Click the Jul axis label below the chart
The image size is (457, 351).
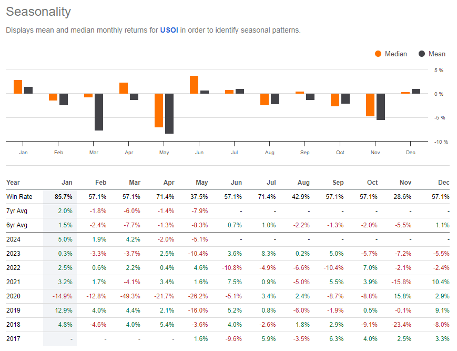coord(235,152)
